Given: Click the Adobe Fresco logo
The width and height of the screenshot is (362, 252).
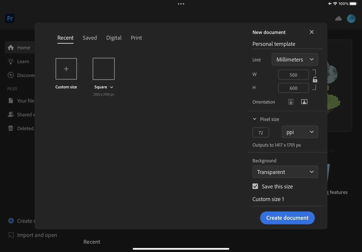Looking at the screenshot, I should coord(10,18).
